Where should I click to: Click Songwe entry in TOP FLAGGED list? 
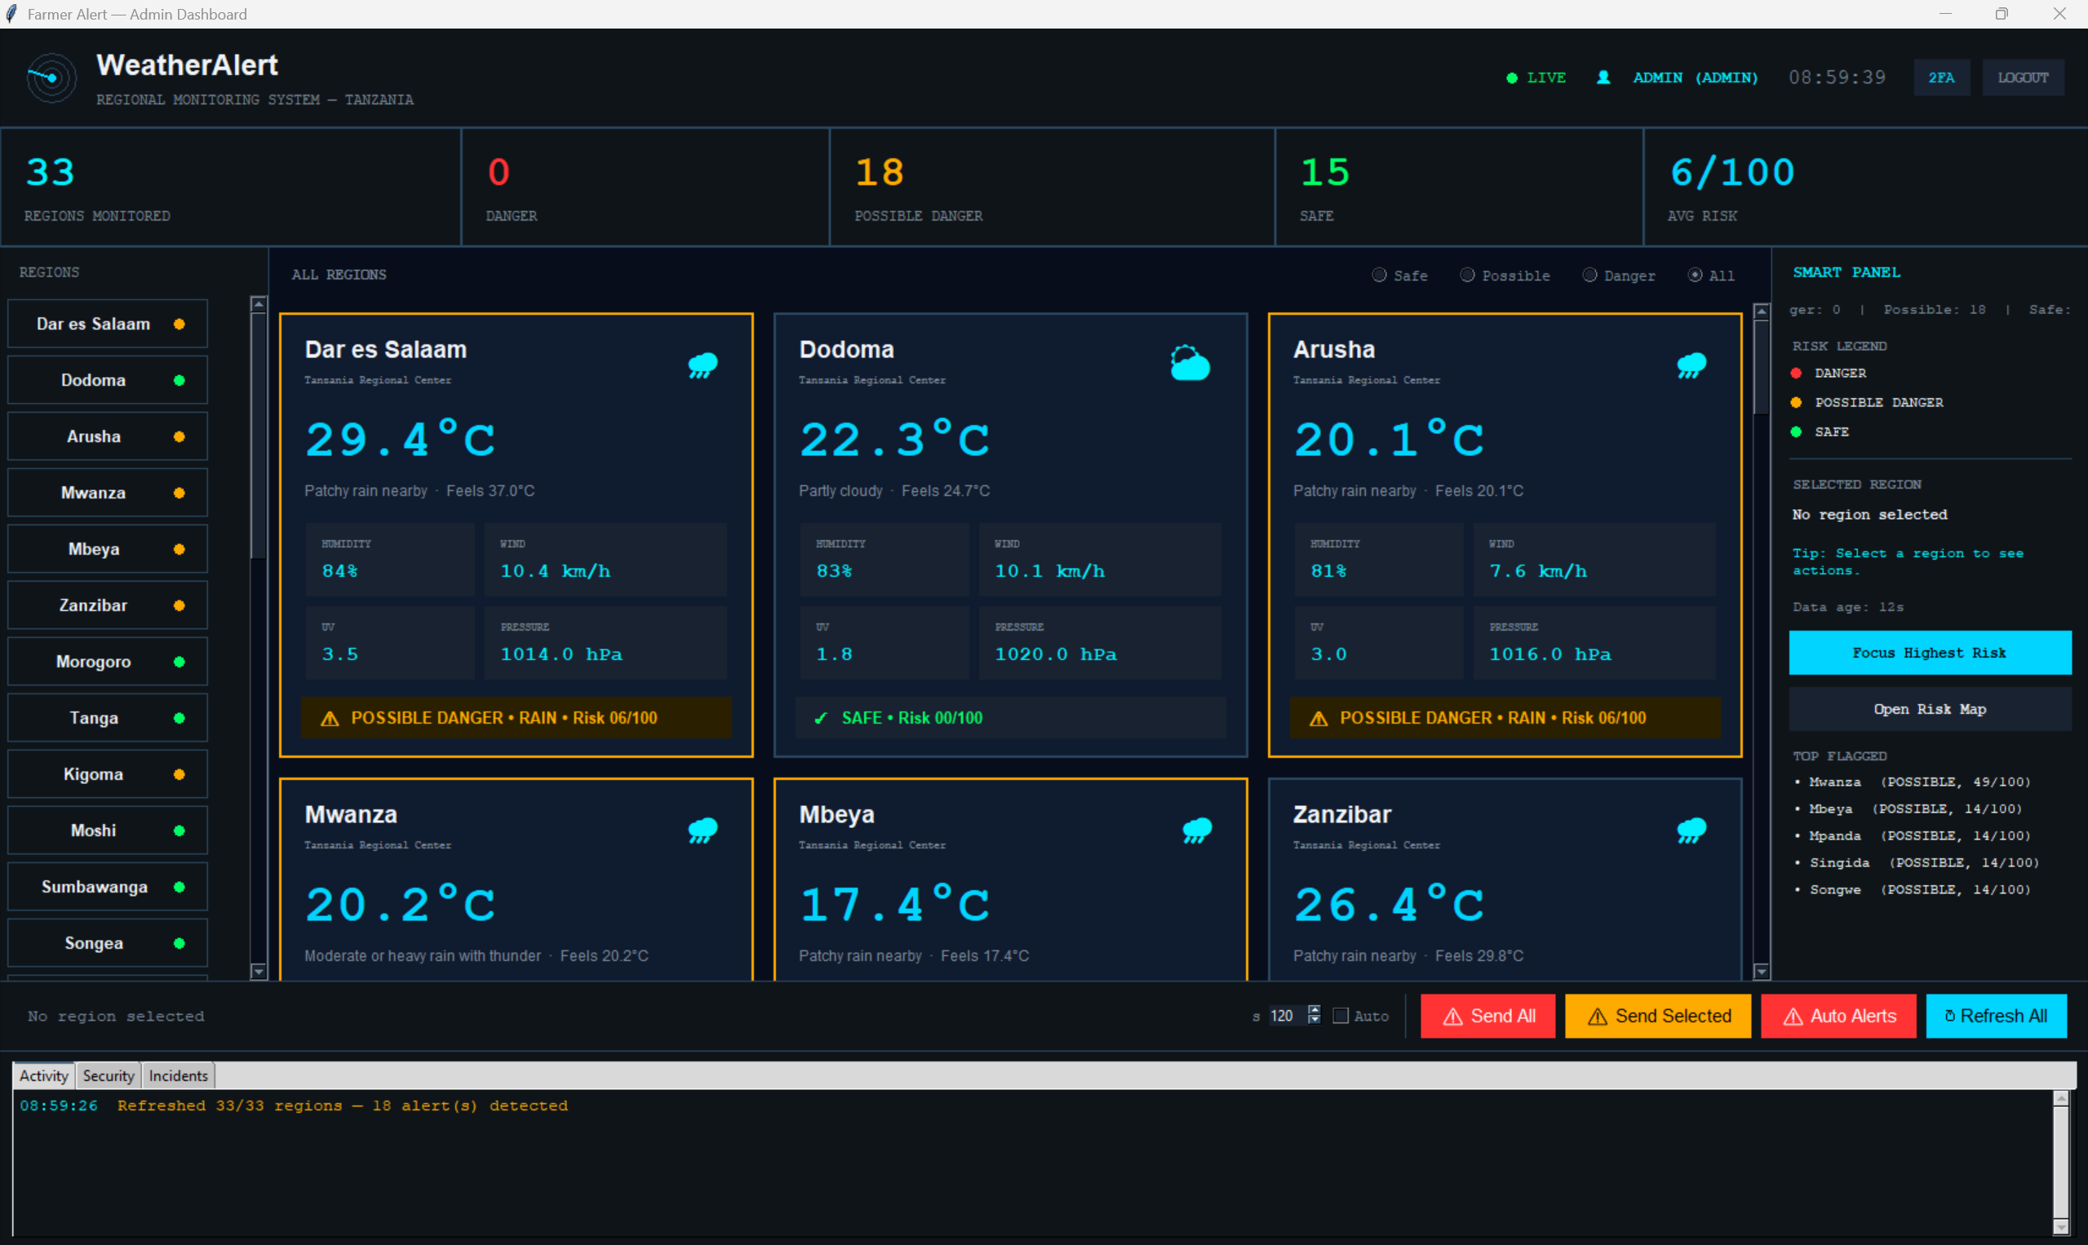click(1912, 889)
